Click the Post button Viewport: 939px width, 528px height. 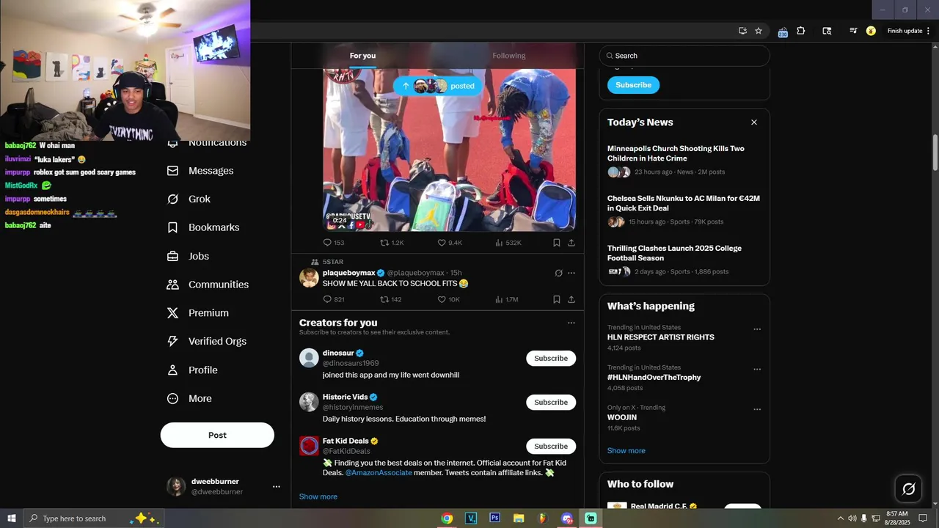[x=217, y=435]
